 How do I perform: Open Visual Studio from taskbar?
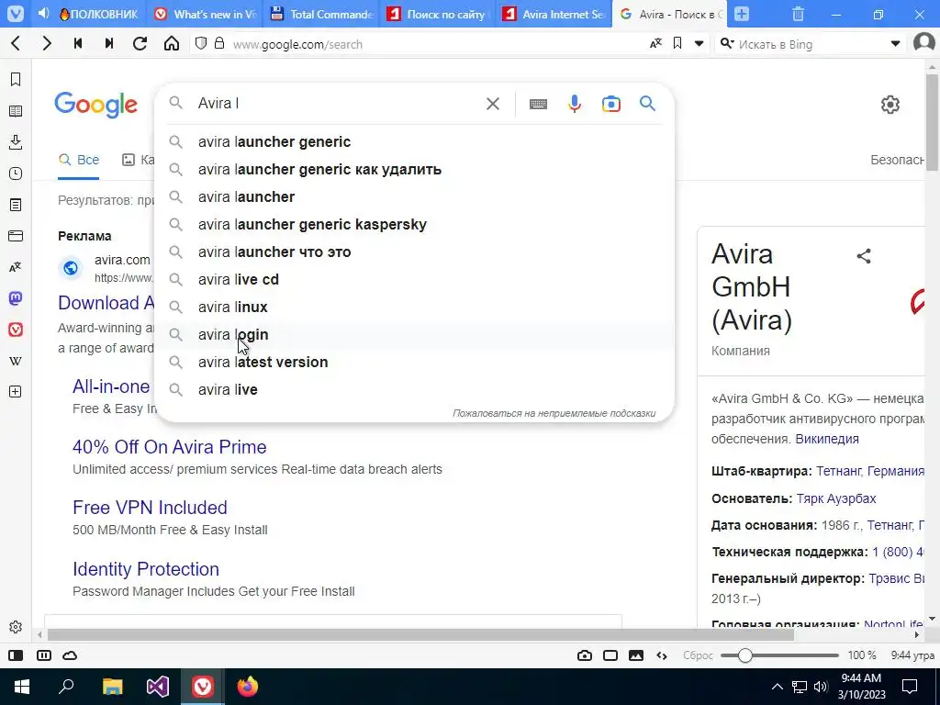[x=158, y=687]
